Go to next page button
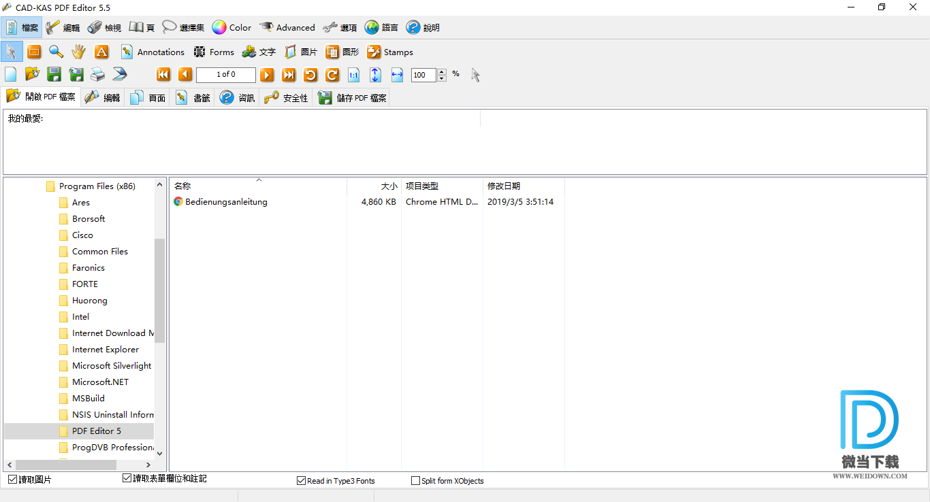This screenshot has width=930, height=502. tap(268, 75)
